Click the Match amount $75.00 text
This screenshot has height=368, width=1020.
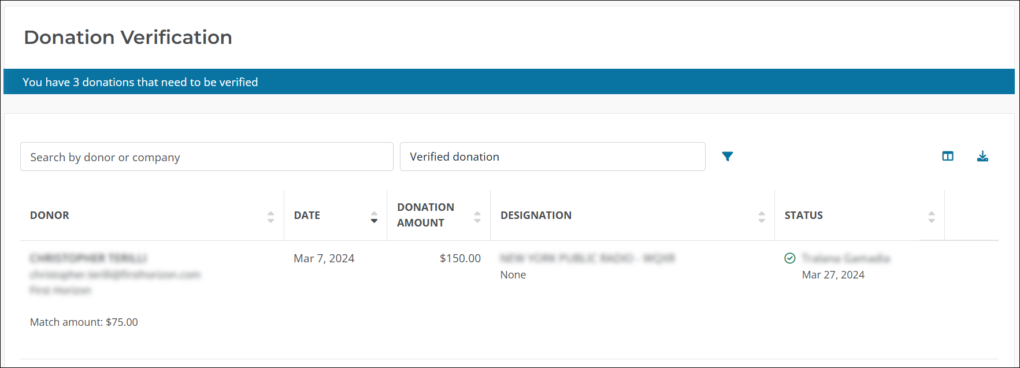pyautogui.click(x=84, y=322)
